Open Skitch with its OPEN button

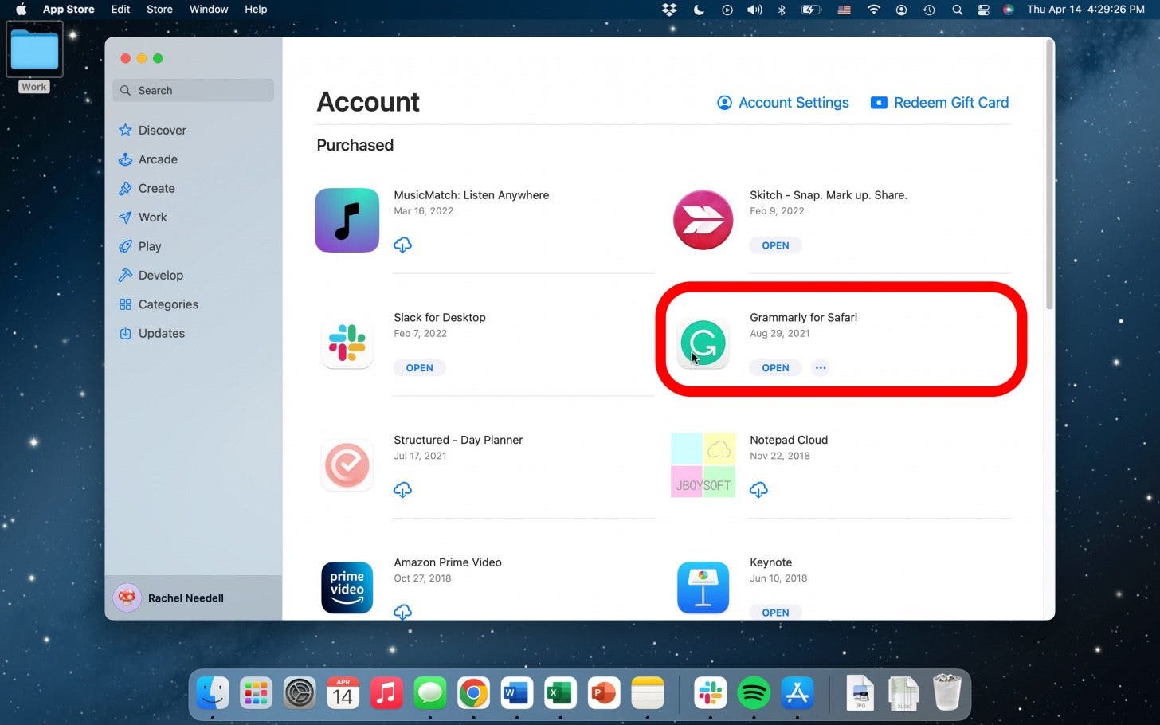coord(775,245)
